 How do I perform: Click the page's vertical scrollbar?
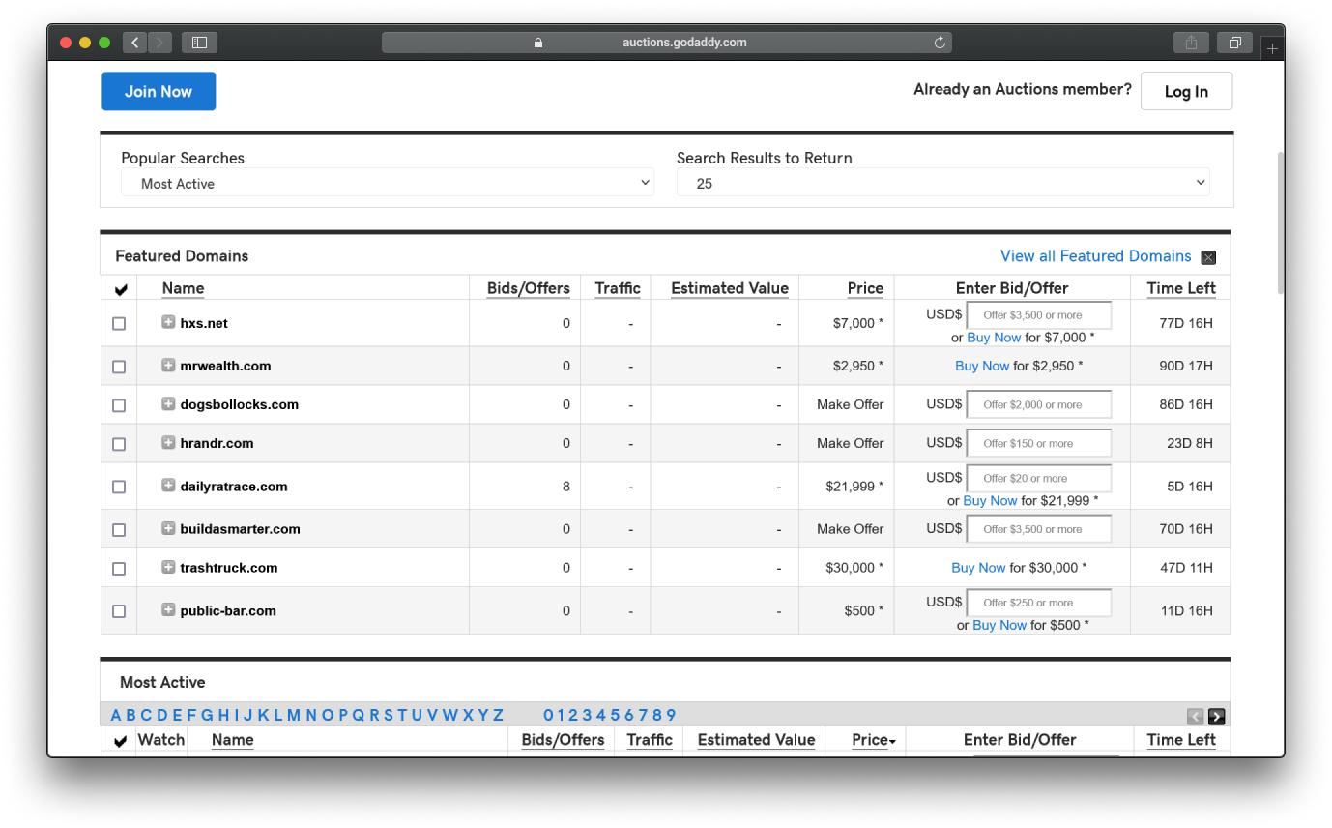[x=1280, y=222]
